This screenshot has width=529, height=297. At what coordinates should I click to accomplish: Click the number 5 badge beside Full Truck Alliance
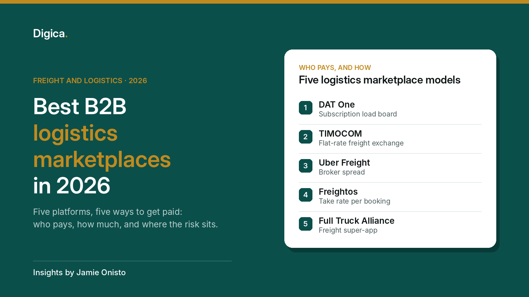pyautogui.click(x=305, y=224)
